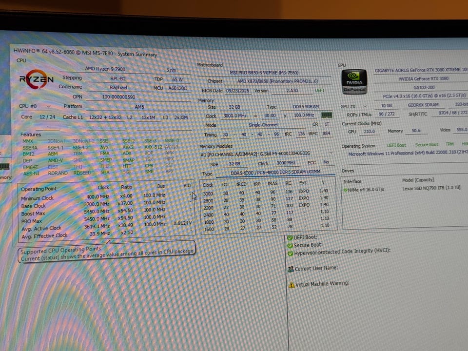Image resolution: width=468 pixels, height=351 pixels.
Task: Click the GIGABYTE AORUS GeForce RTX 3080 XTREME name
Action: [421, 70]
